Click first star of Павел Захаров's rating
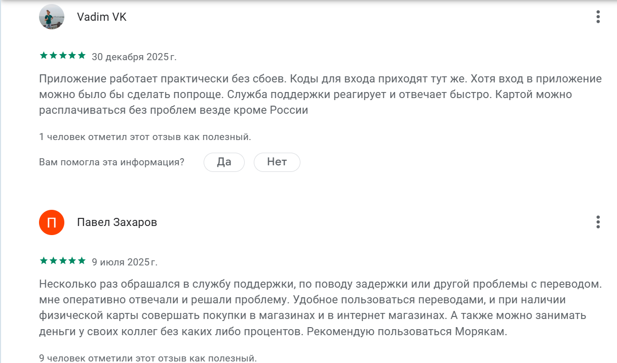 (43, 261)
